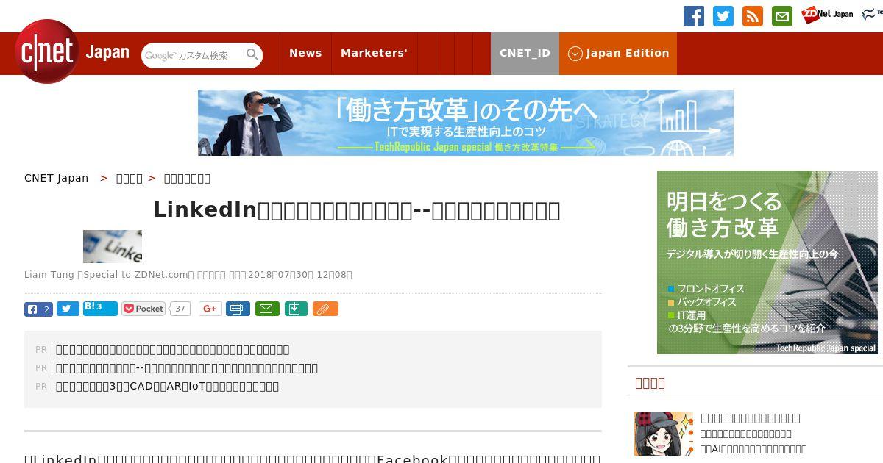This screenshot has height=463, width=883.
Task: Click the LinkedIn article thumbnail image
Action: click(113, 246)
